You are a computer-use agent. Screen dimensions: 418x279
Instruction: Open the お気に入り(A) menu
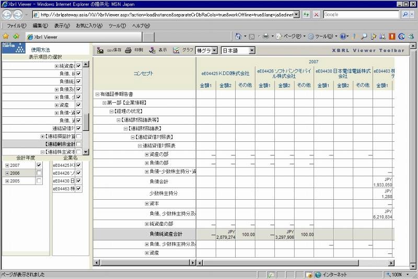pyautogui.click(x=89, y=26)
